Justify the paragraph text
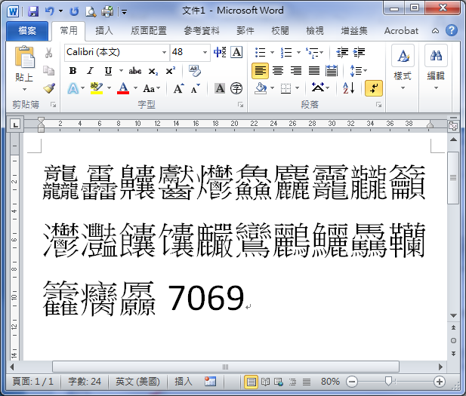466x396 pixels. [314, 71]
